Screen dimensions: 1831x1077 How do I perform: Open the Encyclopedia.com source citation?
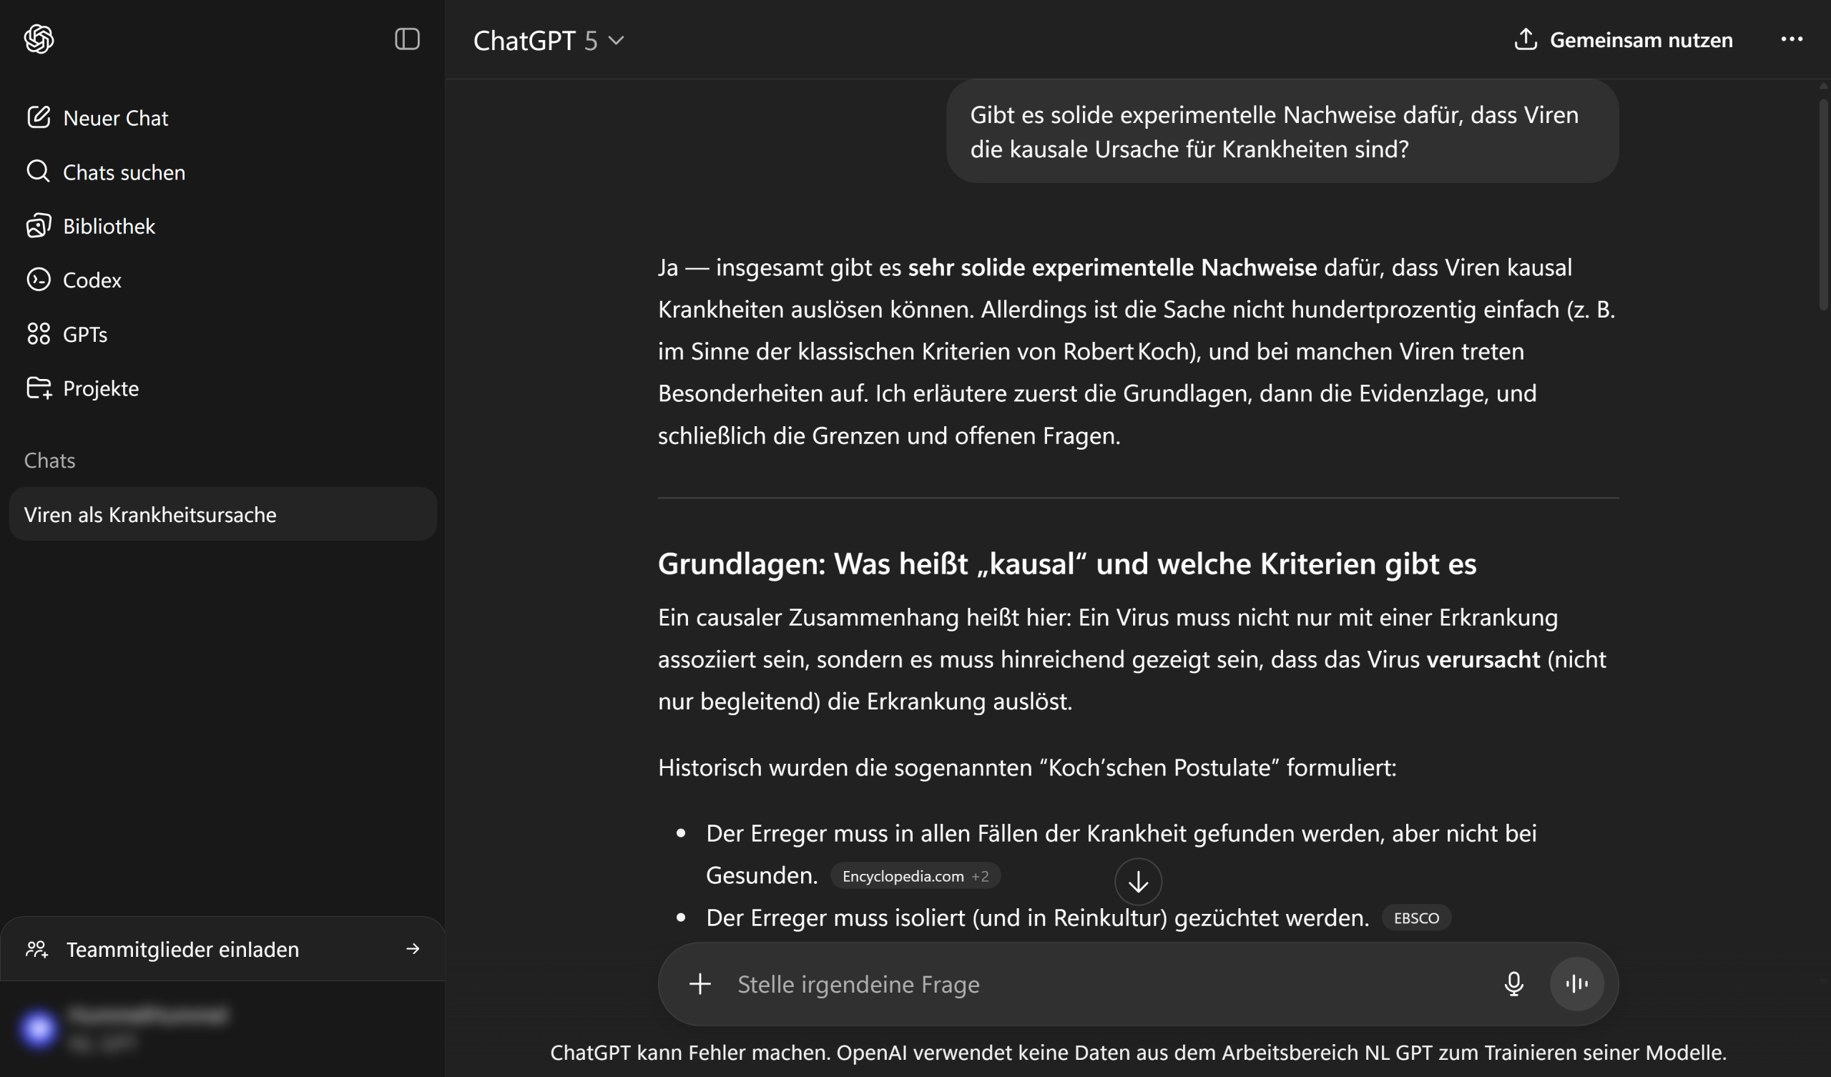click(x=914, y=877)
